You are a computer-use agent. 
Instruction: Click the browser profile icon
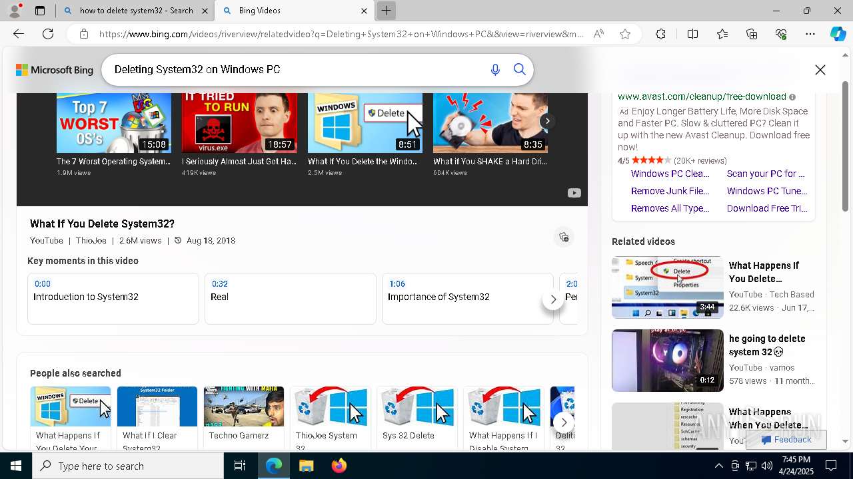[x=15, y=11]
